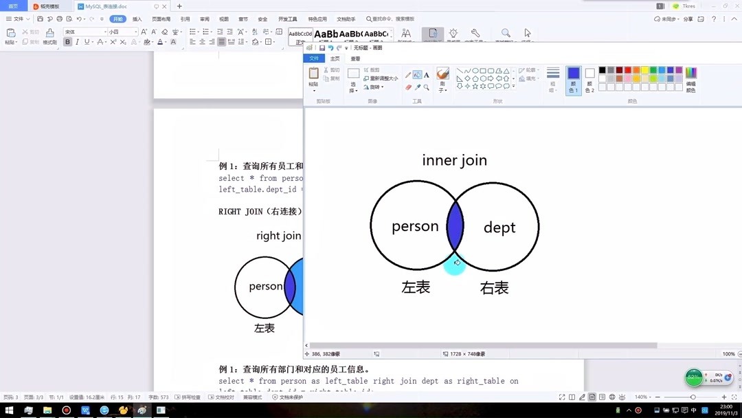Select the oval shape in Paint shapes gallery
742x418 pixels.
pos(475,70)
